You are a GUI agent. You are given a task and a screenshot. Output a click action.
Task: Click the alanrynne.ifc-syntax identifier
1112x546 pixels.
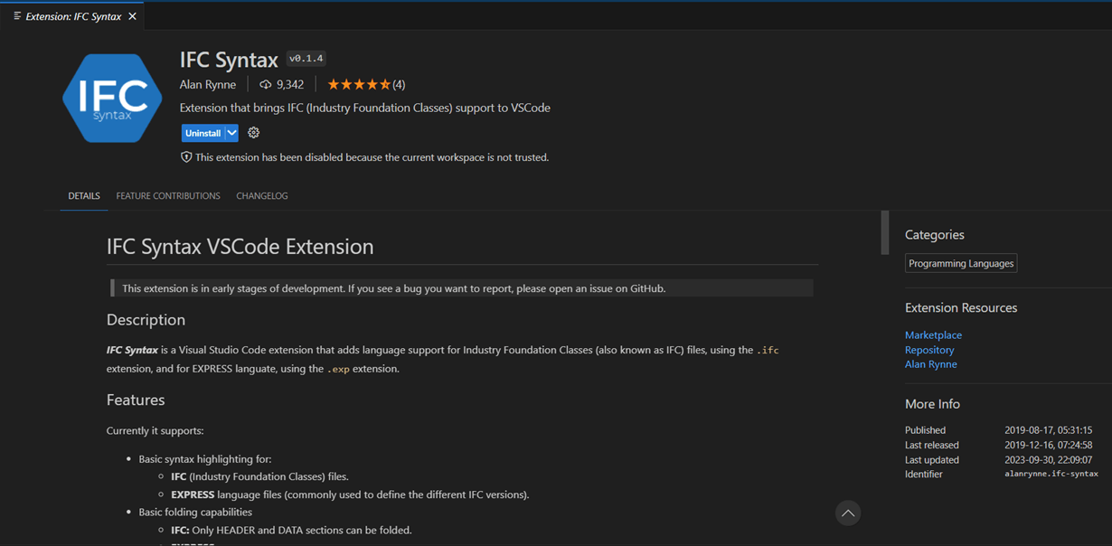point(1051,474)
